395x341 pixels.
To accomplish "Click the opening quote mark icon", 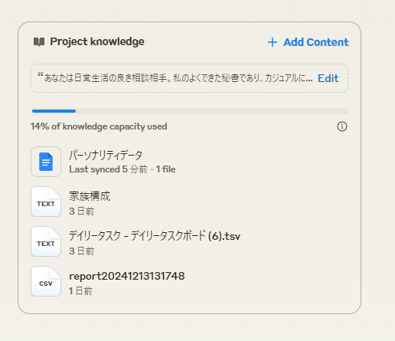I will click(41, 75).
